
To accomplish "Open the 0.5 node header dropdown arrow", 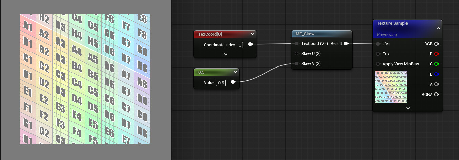I will (x=235, y=72).
